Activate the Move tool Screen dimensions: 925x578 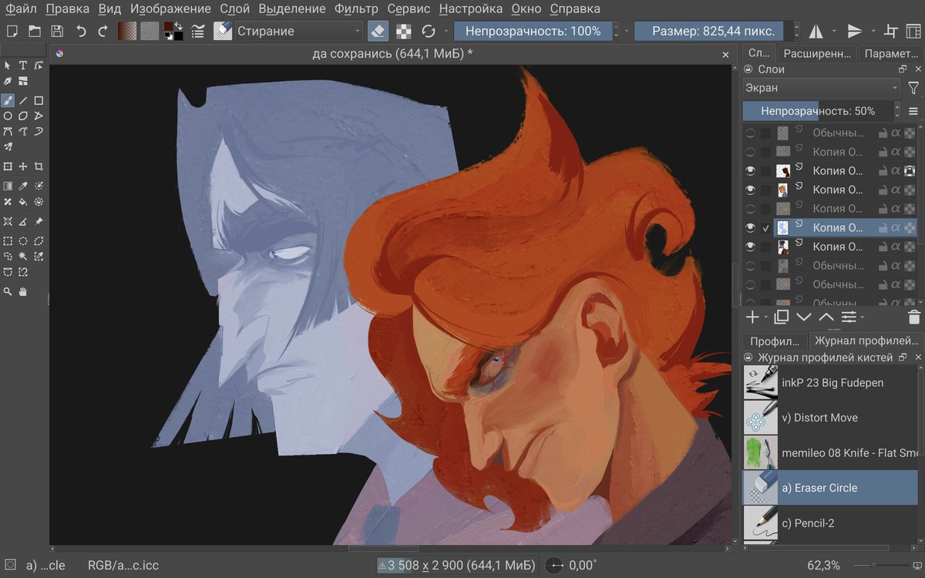pyautogui.click(x=23, y=166)
